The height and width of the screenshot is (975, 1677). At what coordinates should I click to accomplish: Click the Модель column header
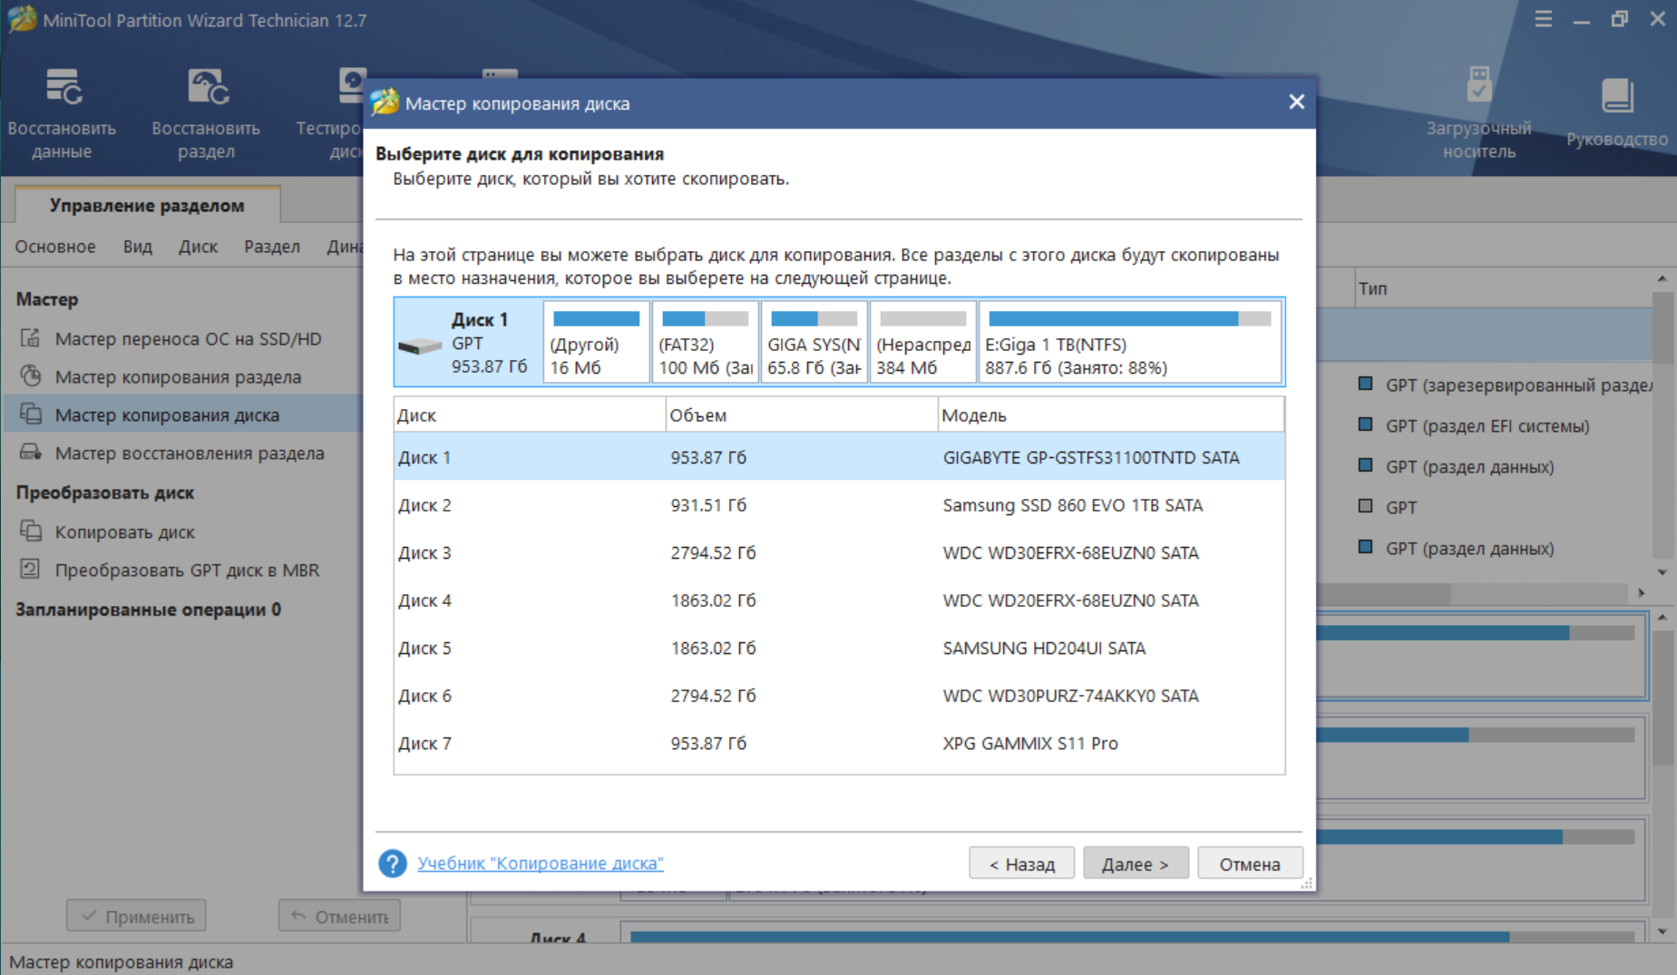pos(1111,414)
